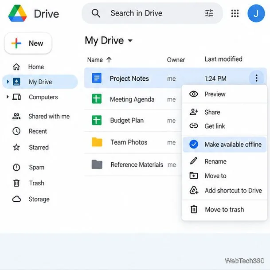The width and height of the screenshot is (270, 270).
Task: Open Storage page label
Action: point(39,199)
